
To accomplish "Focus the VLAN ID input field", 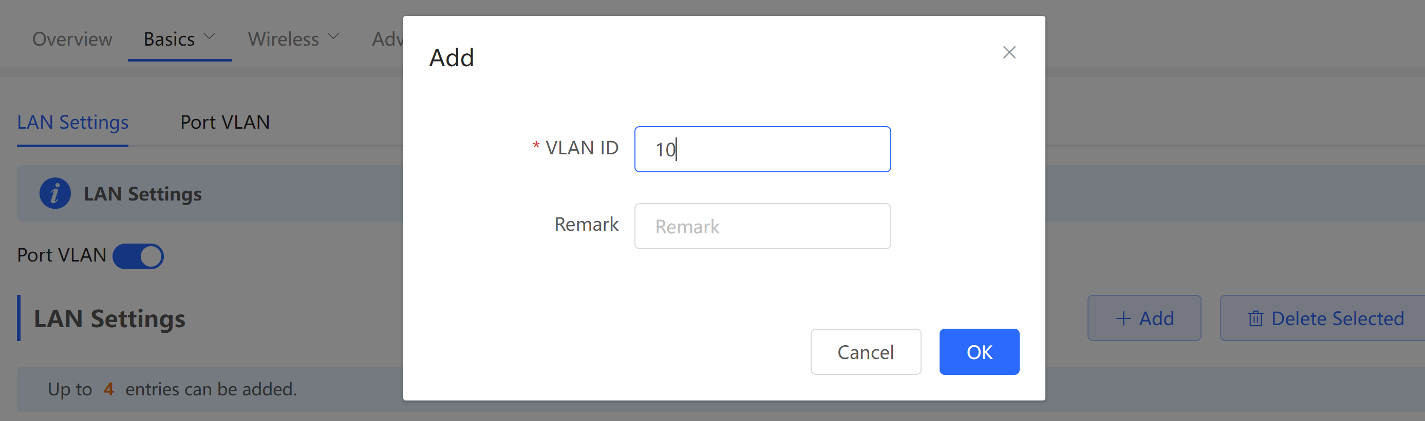I will 762,149.
